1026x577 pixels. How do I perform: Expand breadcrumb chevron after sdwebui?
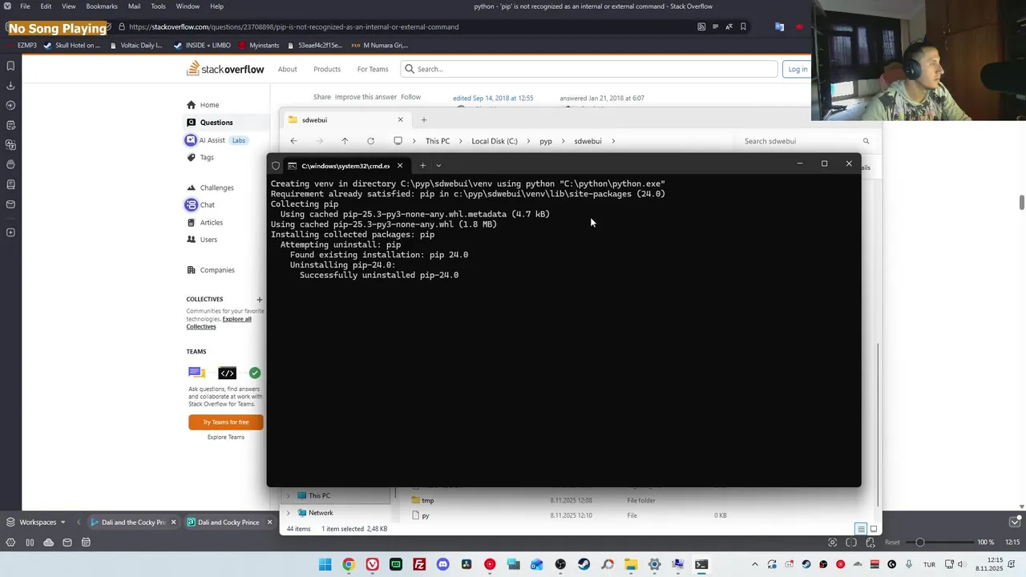613,141
